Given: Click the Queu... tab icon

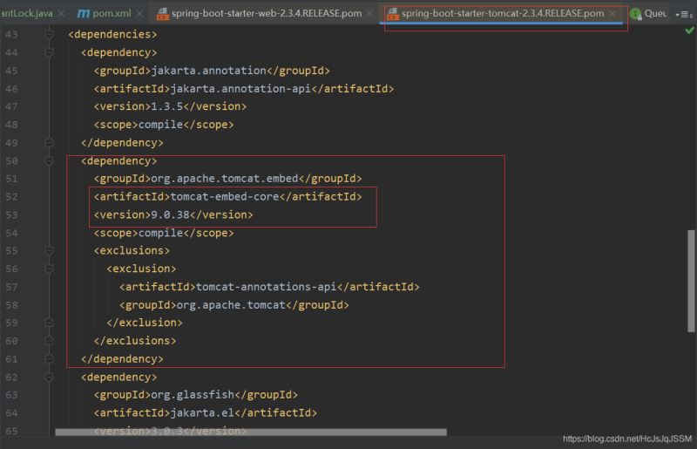Looking at the screenshot, I should coord(636,14).
